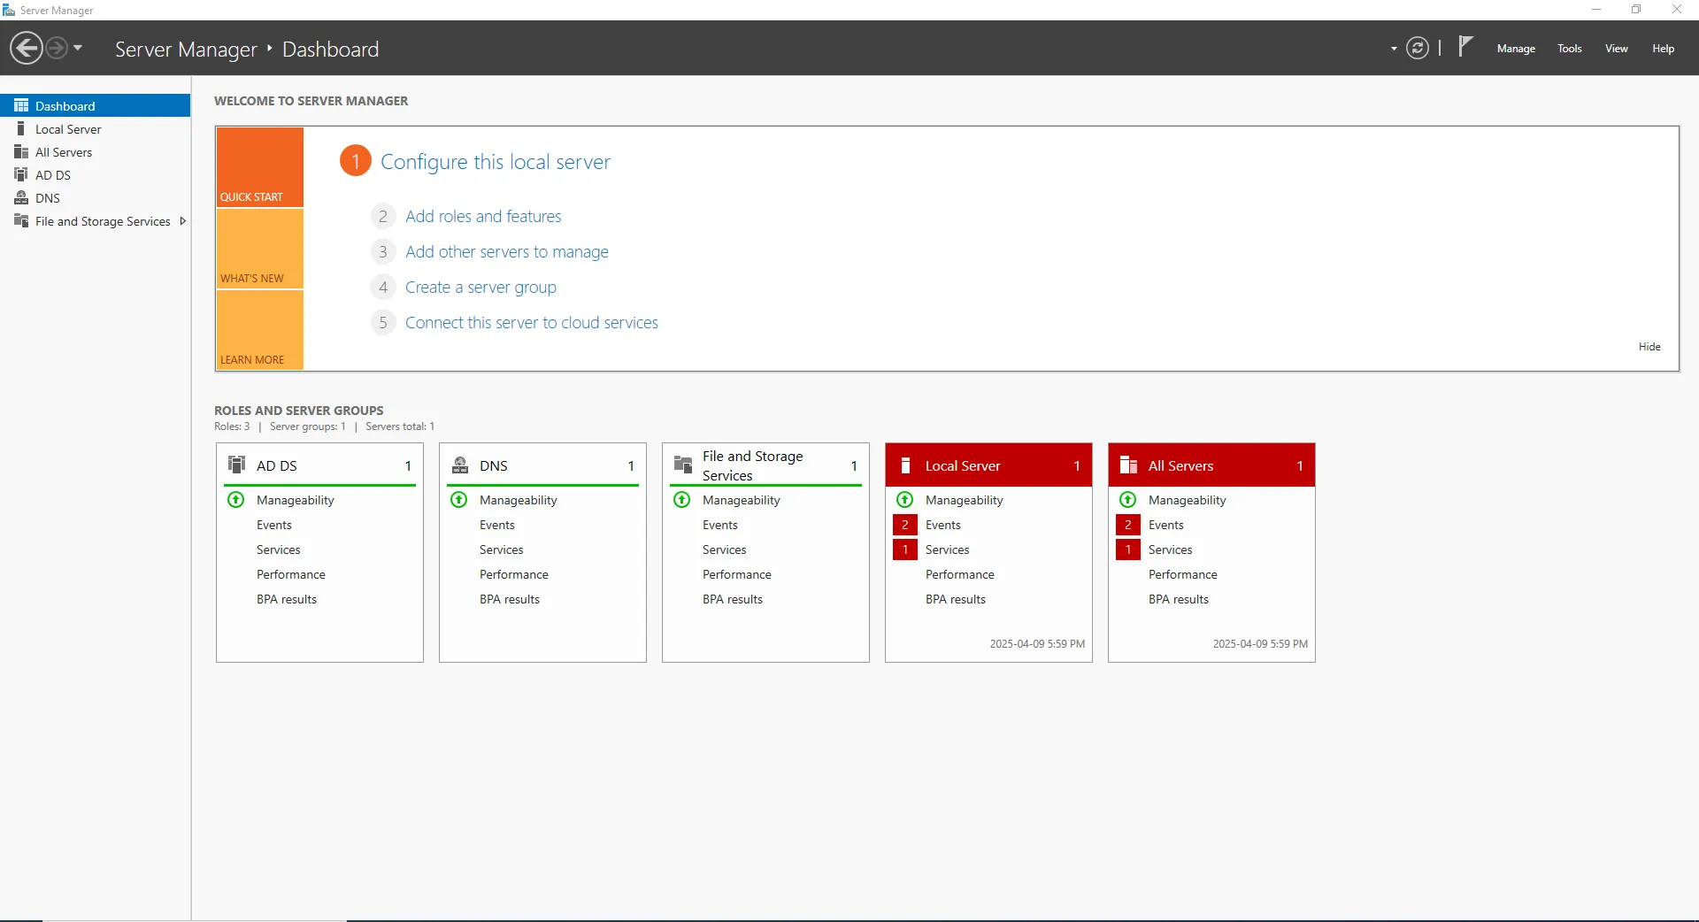Click the AD DS tile header icon

(x=237, y=465)
